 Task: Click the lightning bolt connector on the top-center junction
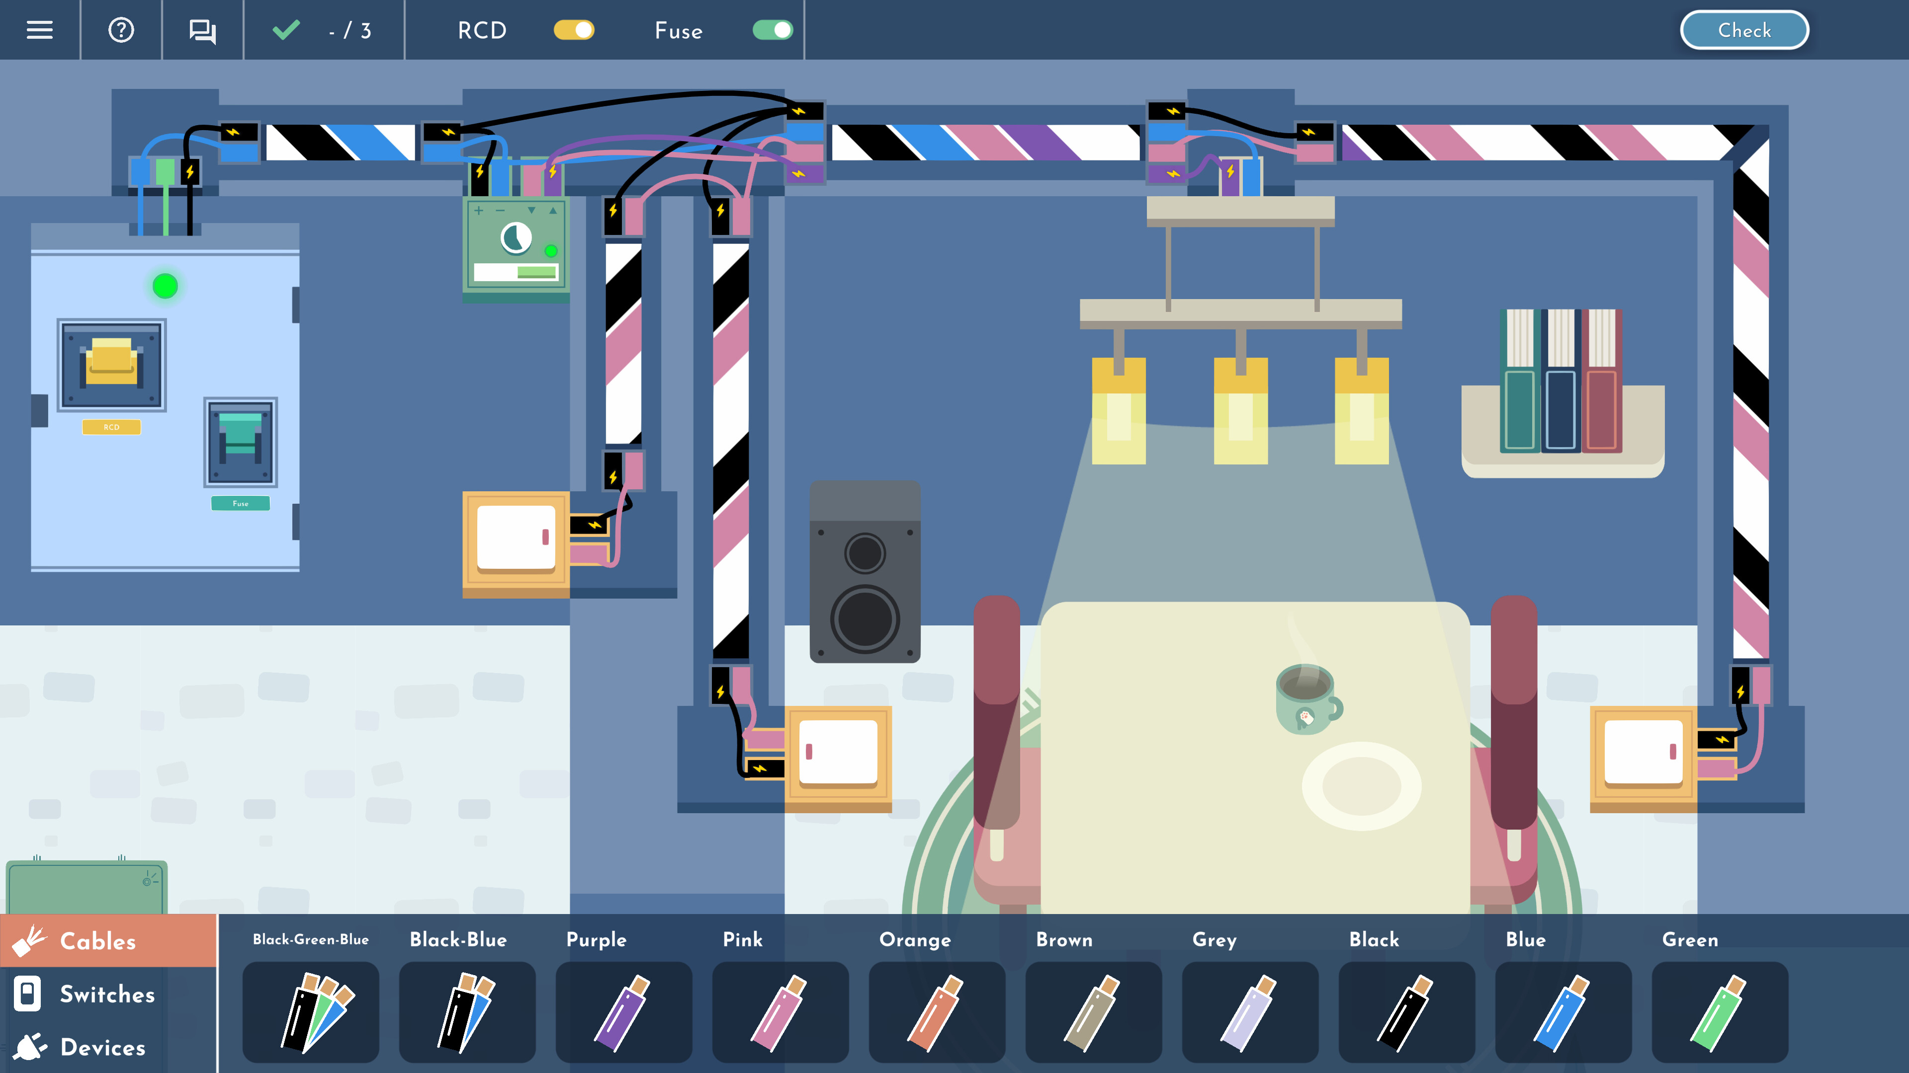pyautogui.click(x=798, y=111)
